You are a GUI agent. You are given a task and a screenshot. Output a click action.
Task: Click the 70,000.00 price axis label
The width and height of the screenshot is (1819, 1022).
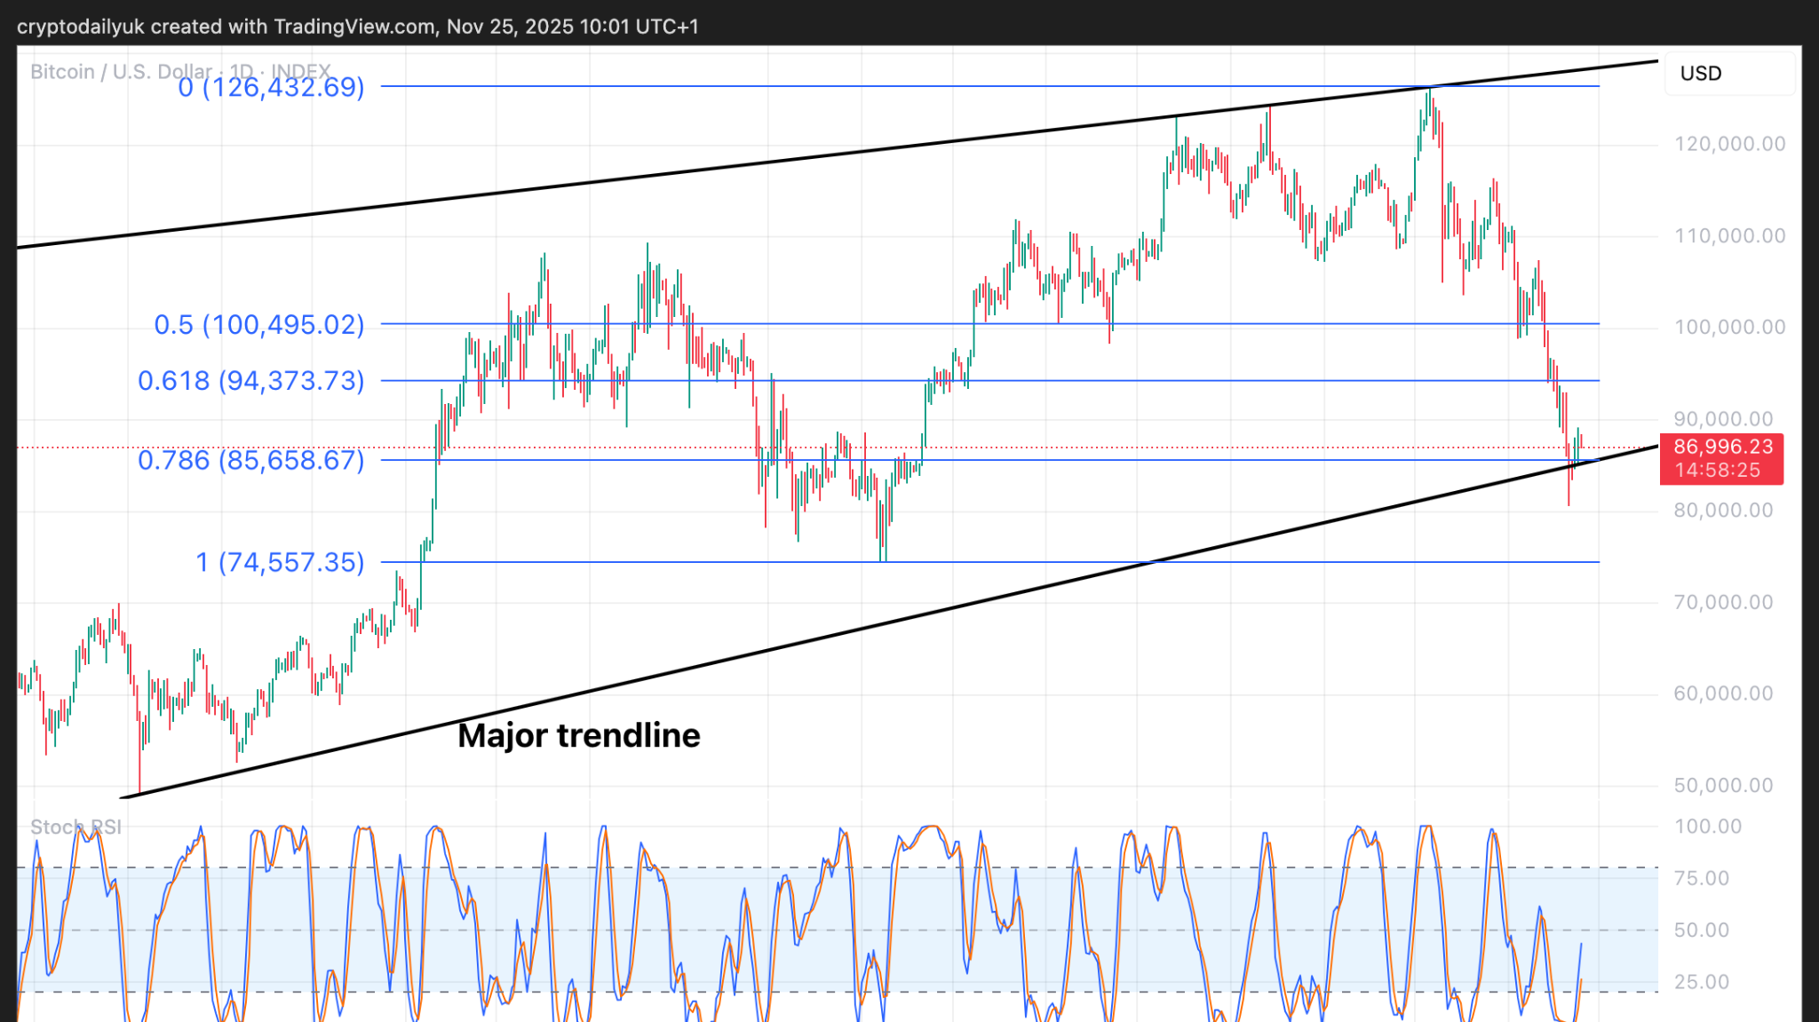tap(1722, 602)
